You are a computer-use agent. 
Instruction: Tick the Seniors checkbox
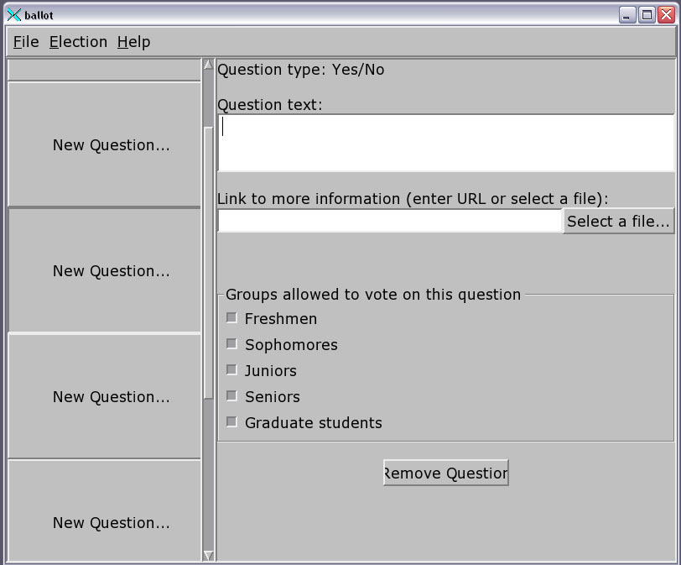[x=232, y=396]
